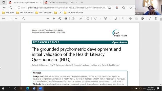The height and width of the screenshot is (91, 162).
Task: Click the Save as icon
Action: pyautogui.click(x=143, y=18)
